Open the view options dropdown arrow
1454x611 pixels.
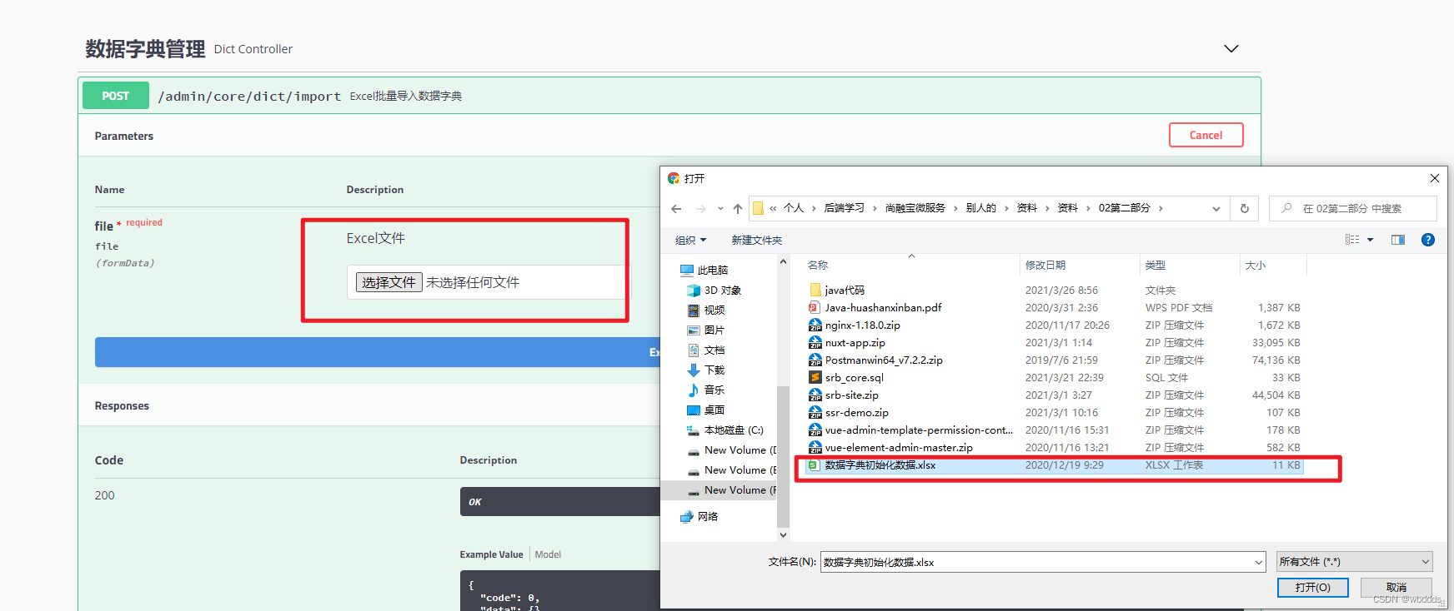point(1370,240)
